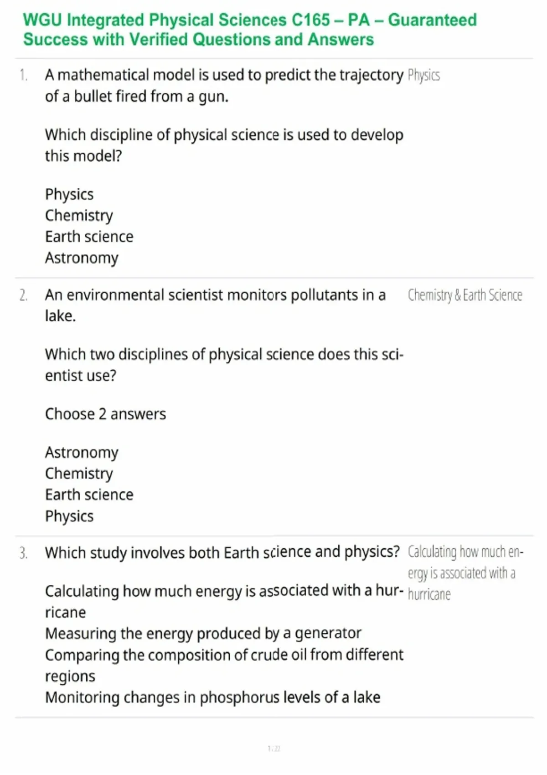
Task: Select Earth science option in question 1
Action: coord(89,237)
